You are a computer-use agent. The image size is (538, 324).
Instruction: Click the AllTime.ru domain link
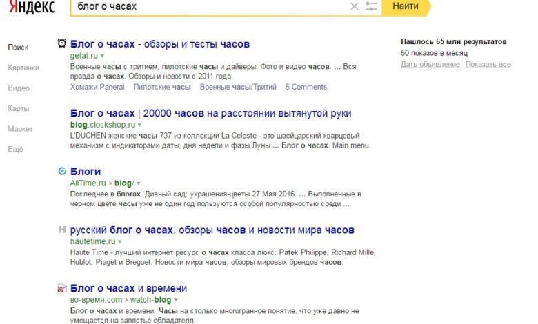(88, 183)
